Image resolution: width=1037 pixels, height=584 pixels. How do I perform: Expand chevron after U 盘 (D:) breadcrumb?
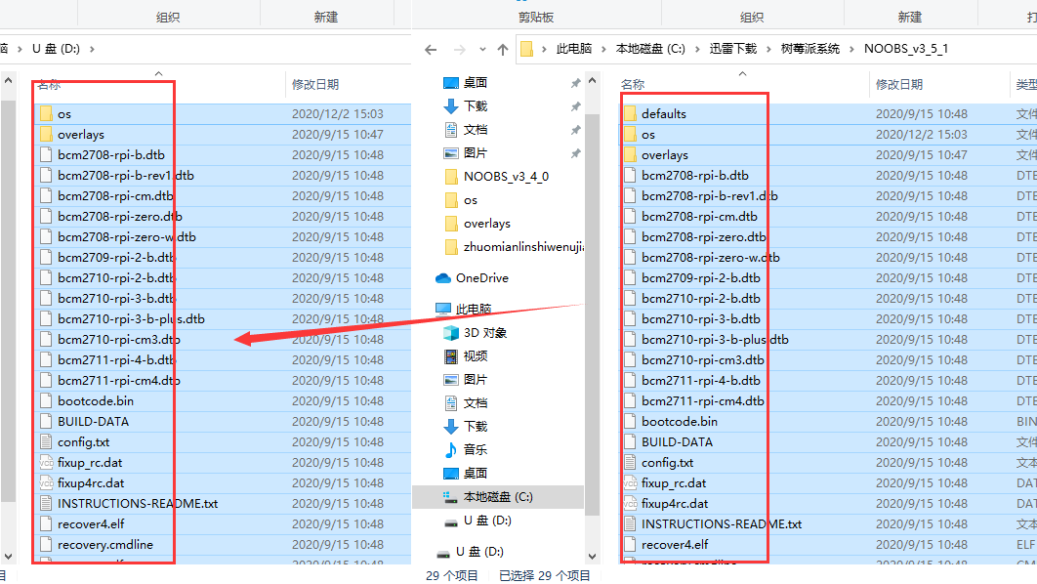(x=92, y=49)
